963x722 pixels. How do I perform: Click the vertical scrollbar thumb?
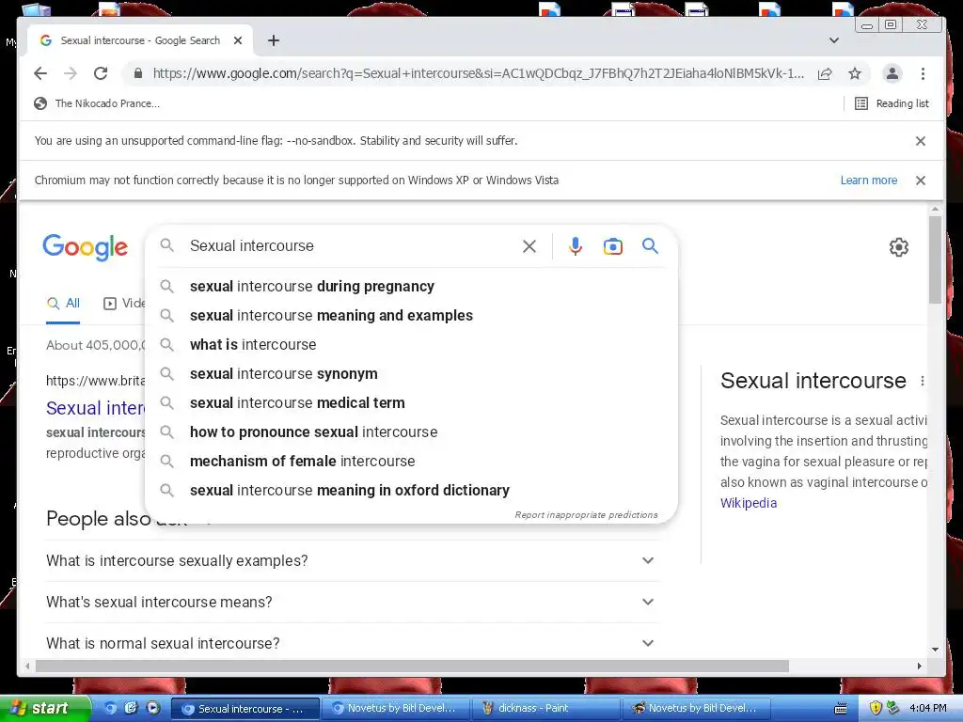coord(935,260)
